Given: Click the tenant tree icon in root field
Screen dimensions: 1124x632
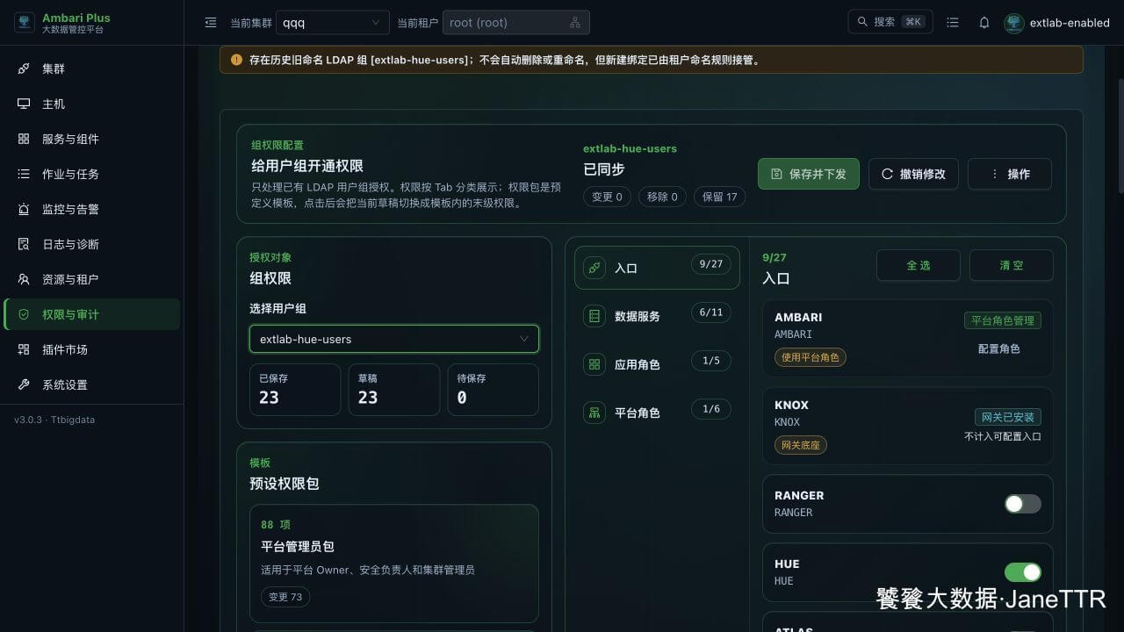Looking at the screenshot, I should pyautogui.click(x=575, y=23).
